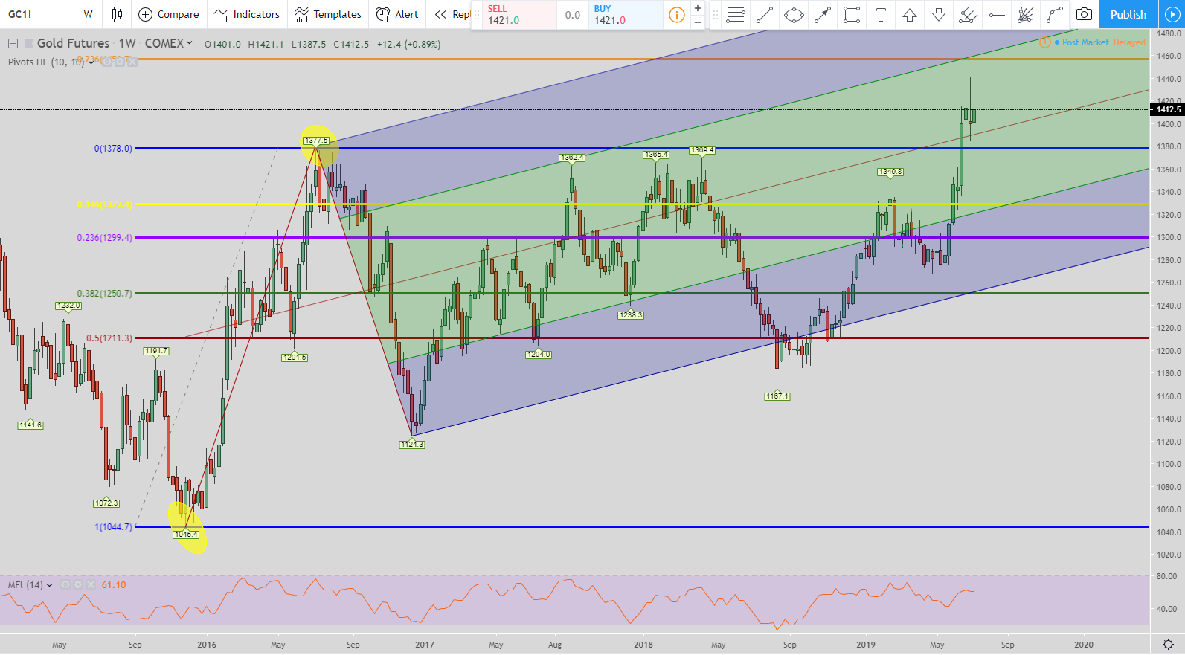This screenshot has width=1185, height=655.
Task: Grab the drawing toolbar move handle
Action: [x=716, y=14]
